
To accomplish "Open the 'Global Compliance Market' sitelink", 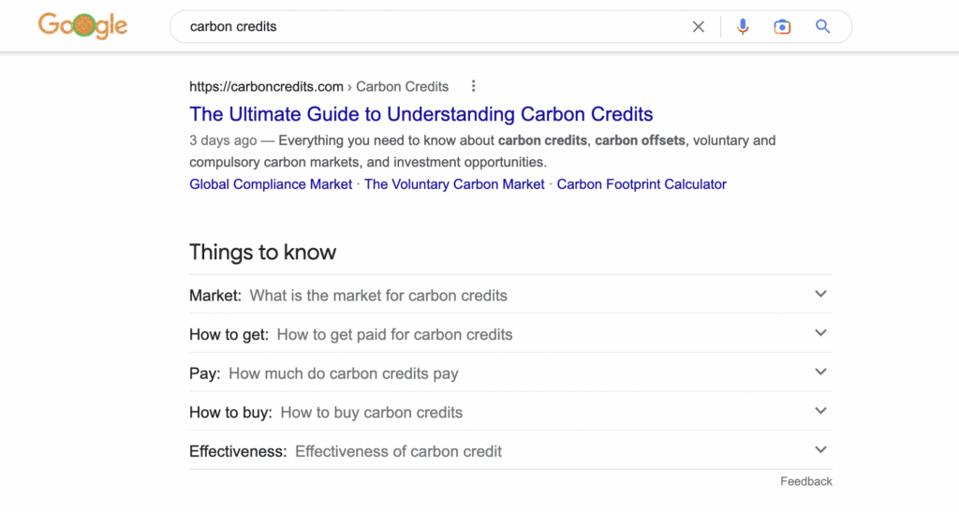I will pos(271,184).
